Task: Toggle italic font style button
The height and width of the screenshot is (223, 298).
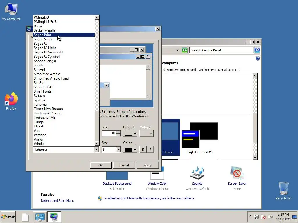Action: click(150, 150)
